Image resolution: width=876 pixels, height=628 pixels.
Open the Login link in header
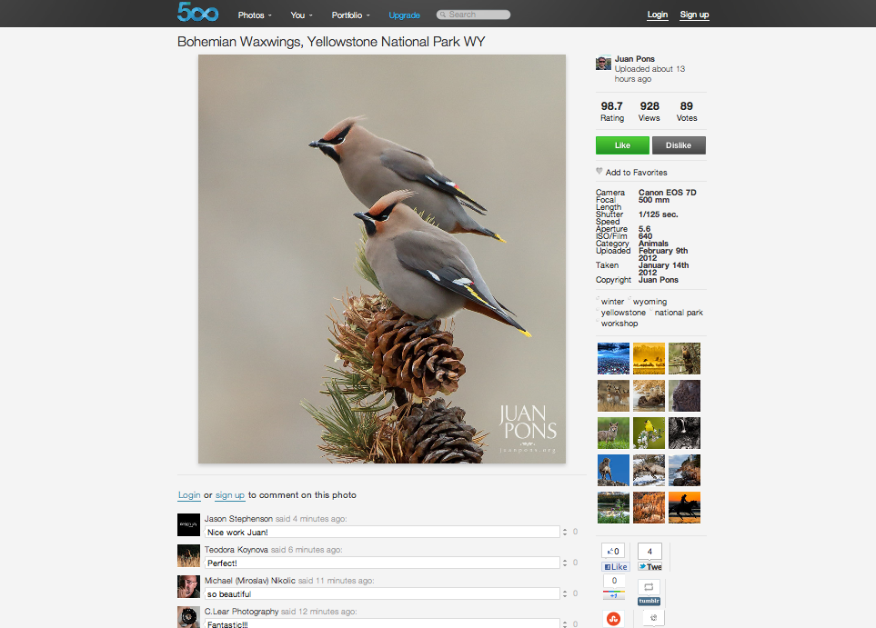click(x=658, y=15)
